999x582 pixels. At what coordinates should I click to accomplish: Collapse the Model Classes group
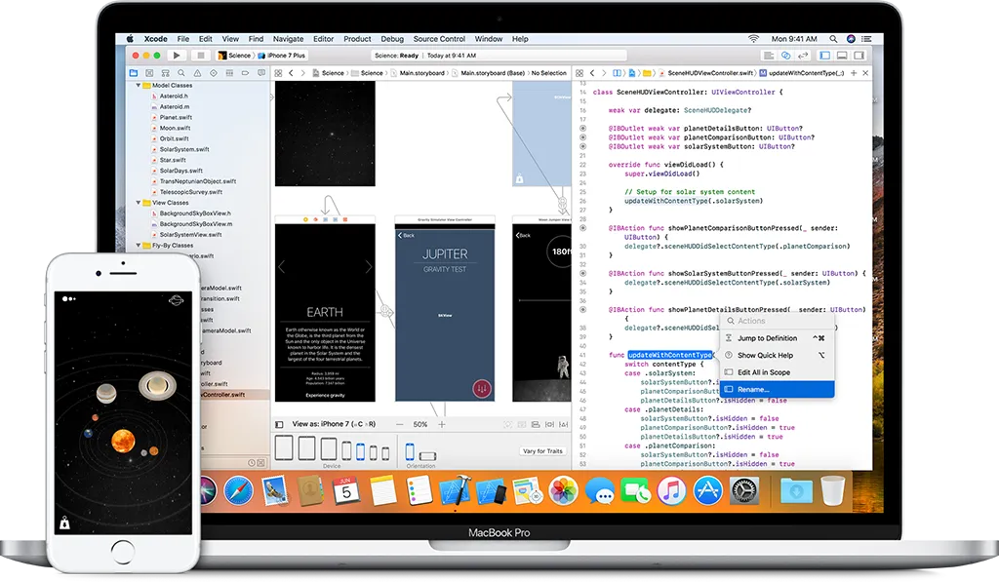139,86
